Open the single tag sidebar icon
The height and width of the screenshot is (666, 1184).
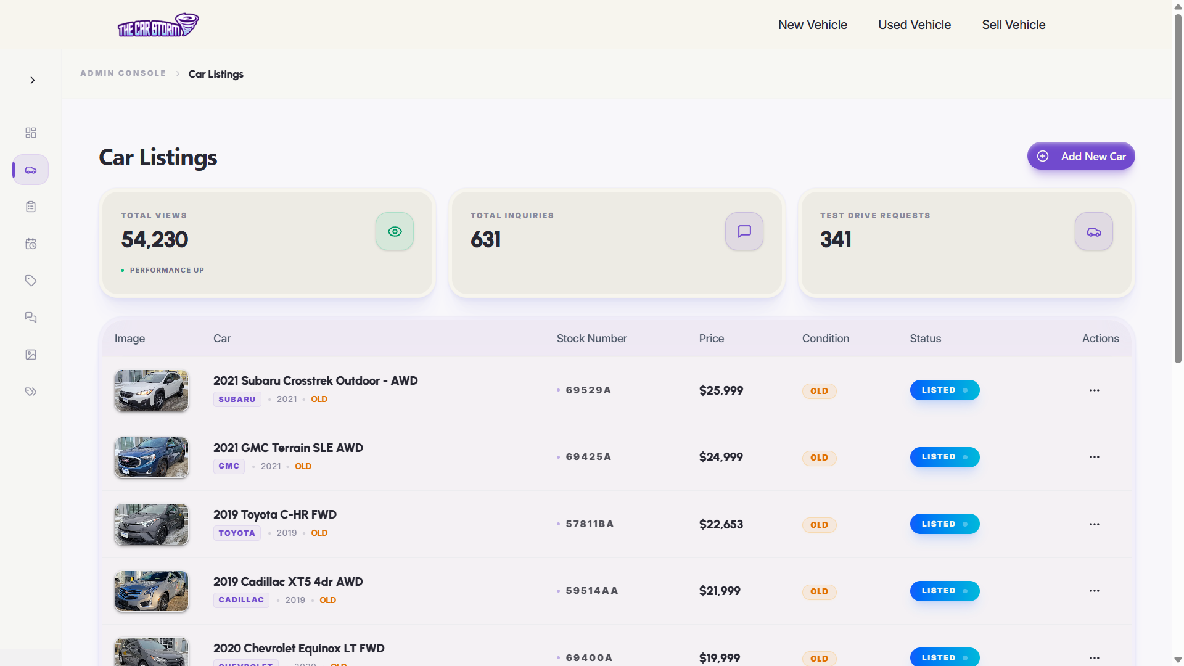tap(31, 281)
